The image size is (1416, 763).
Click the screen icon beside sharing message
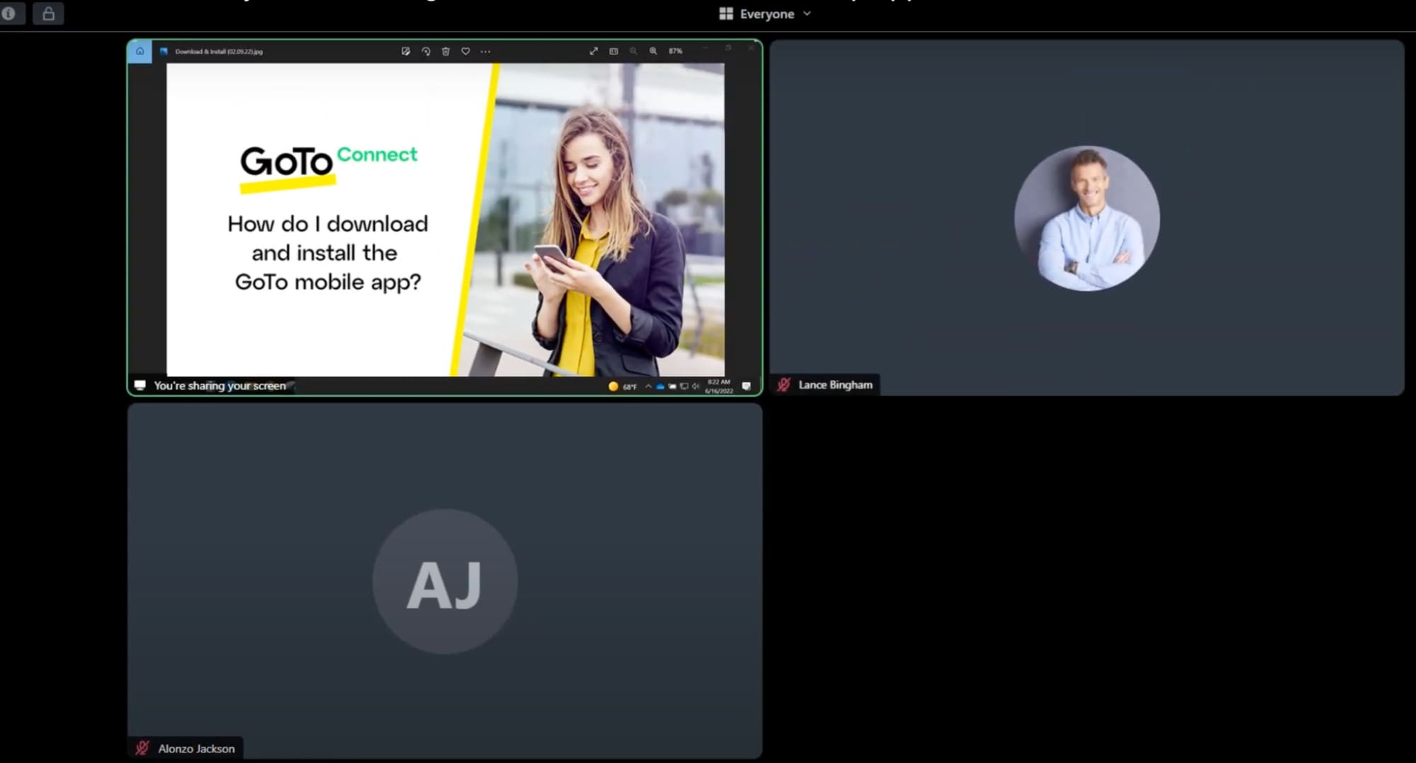(x=140, y=386)
